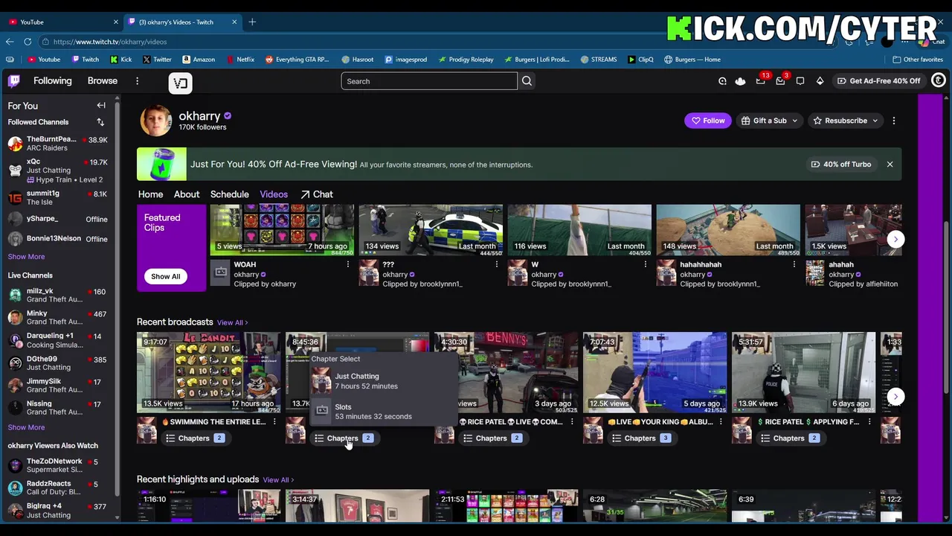952x536 pixels.
Task: Open the drops tray with badge 13
Action: [760, 81]
